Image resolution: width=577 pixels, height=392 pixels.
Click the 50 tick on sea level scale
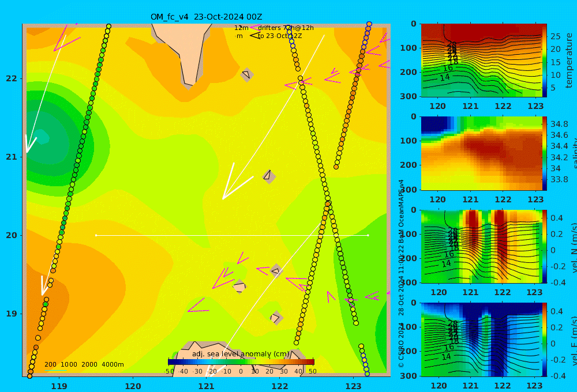[x=312, y=371]
